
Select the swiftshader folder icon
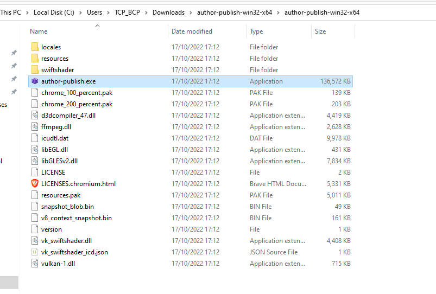35,69
